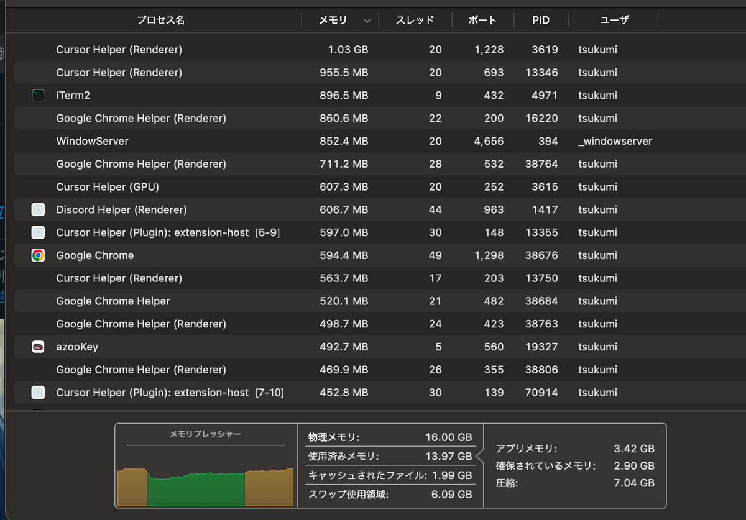Select the Discord Helper (Renderer) process name
Image resolution: width=746 pixels, height=520 pixels.
click(121, 209)
